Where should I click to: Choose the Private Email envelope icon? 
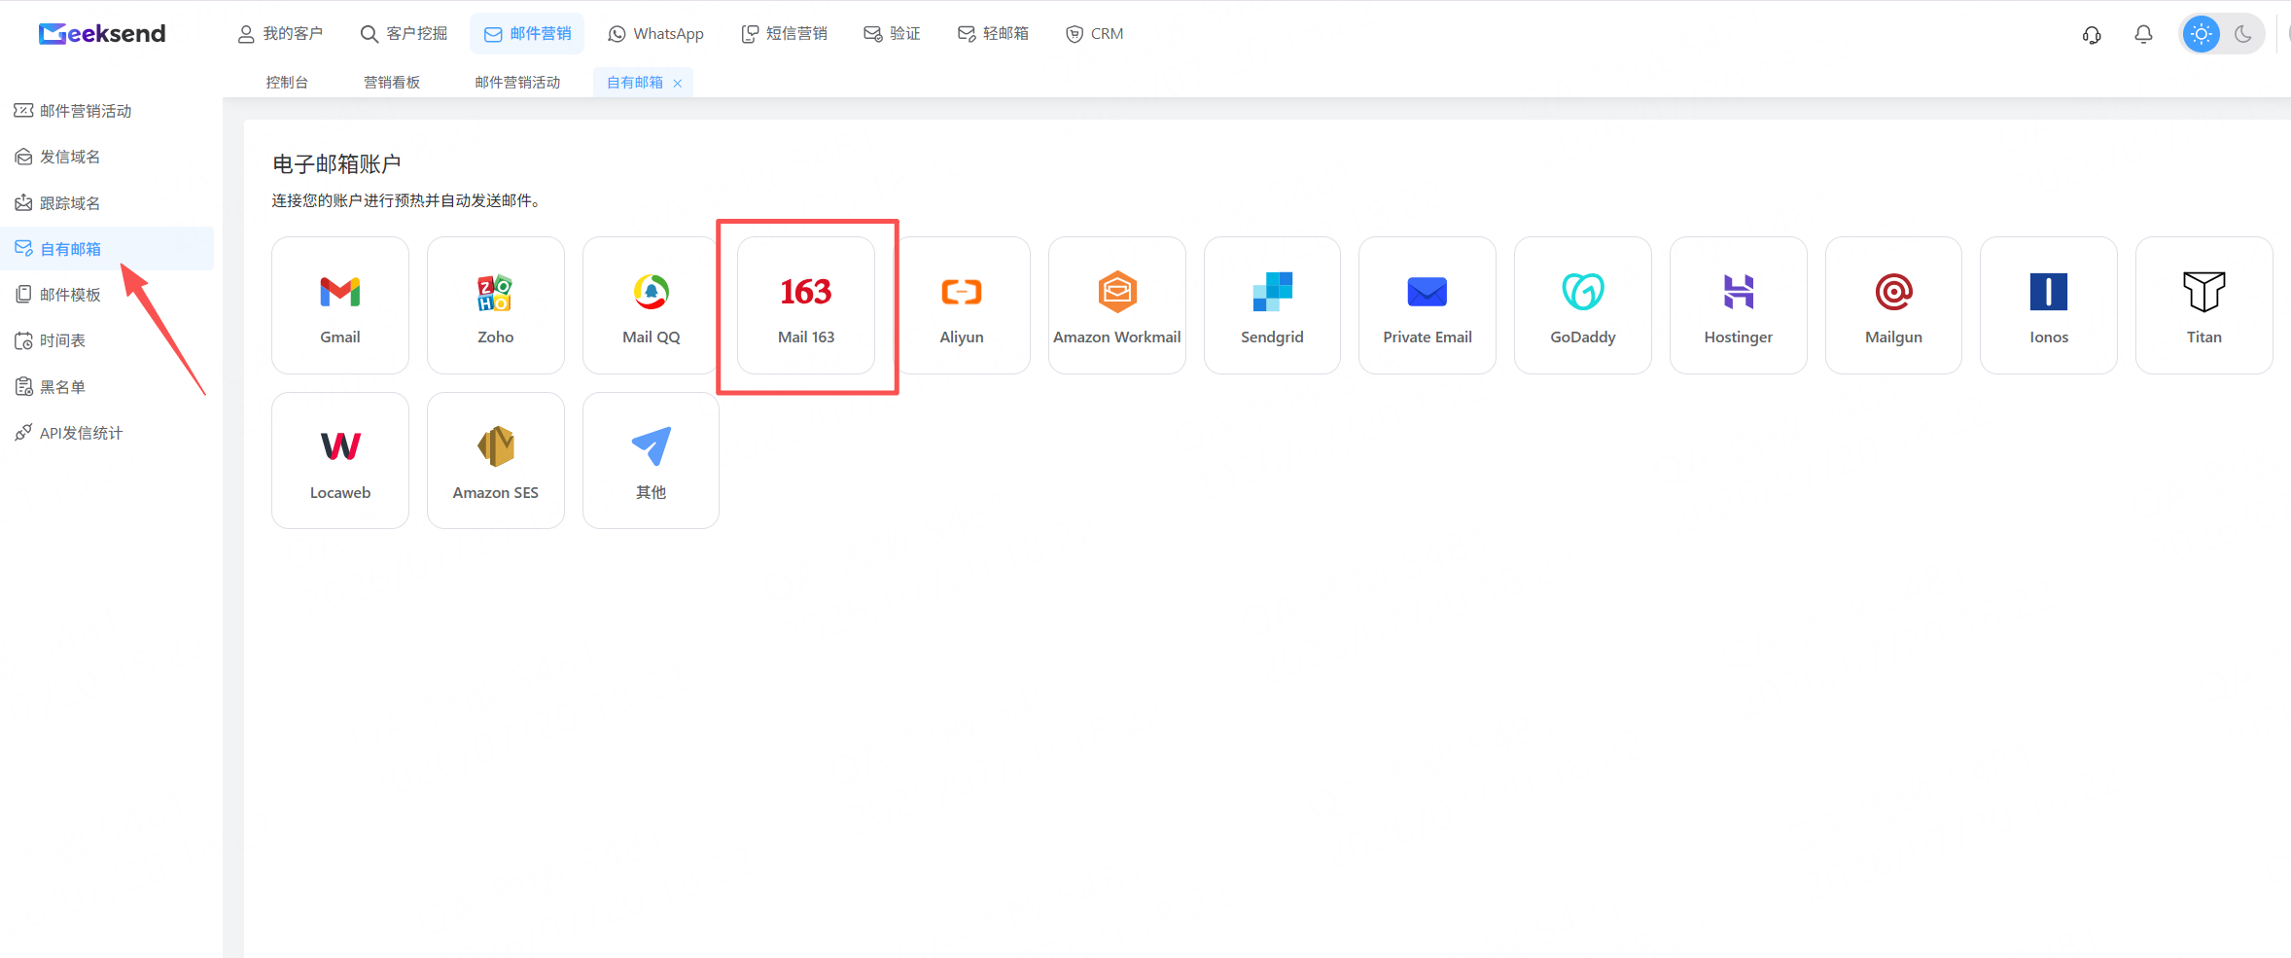pos(1427,292)
